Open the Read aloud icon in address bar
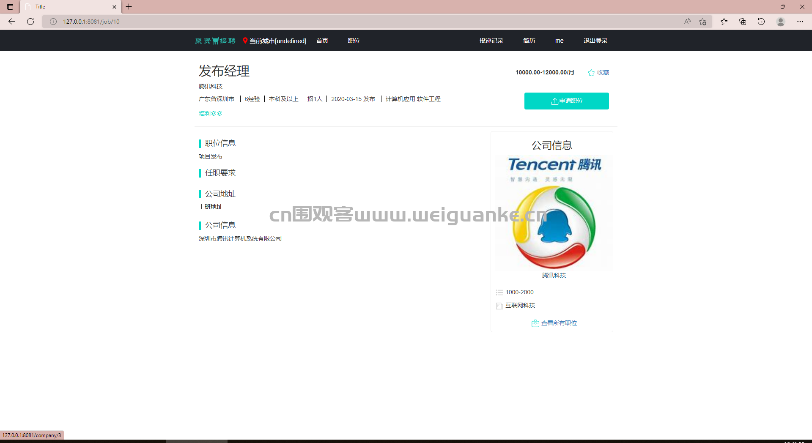This screenshot has height=443, width=812. pyautogui.click(x=687, y=22)
